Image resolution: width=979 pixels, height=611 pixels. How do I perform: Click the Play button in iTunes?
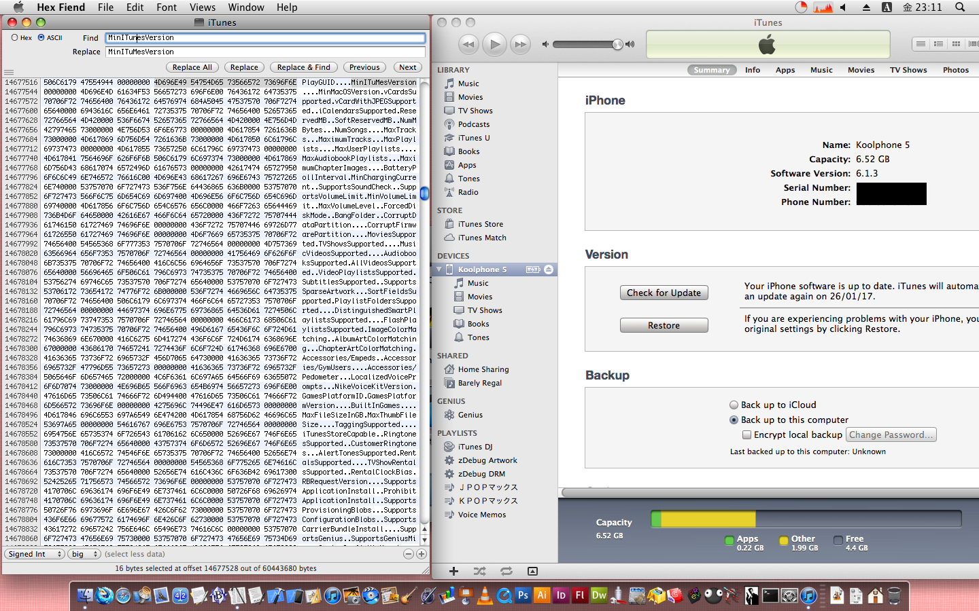point(495,45)
